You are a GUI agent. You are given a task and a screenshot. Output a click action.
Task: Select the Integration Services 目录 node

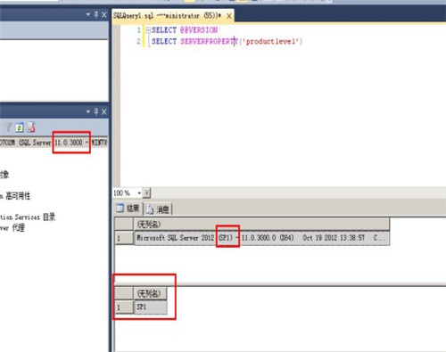point(28,217)
